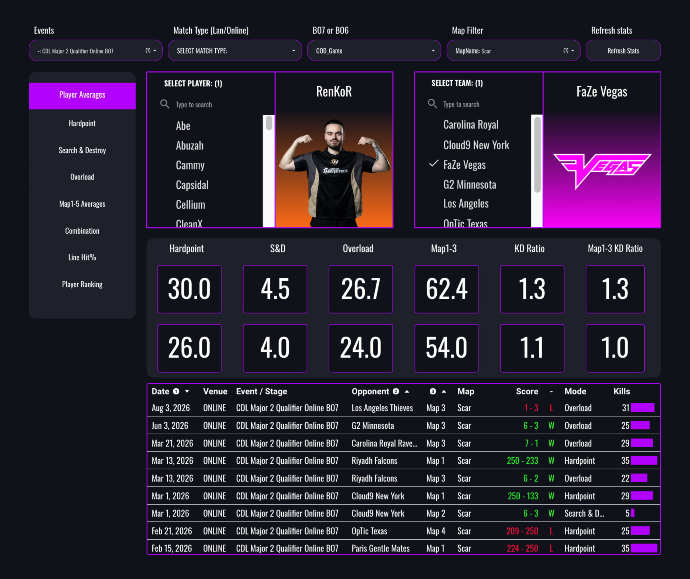Switch to the Hardpoint tab
The width and height of the screenshot is (690, 579).
(x=82, y=123)
